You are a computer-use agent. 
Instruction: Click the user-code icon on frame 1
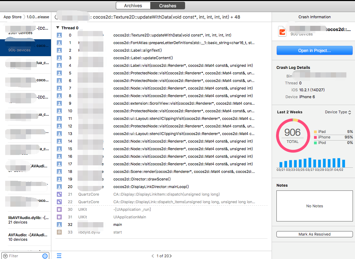[59, 43]
